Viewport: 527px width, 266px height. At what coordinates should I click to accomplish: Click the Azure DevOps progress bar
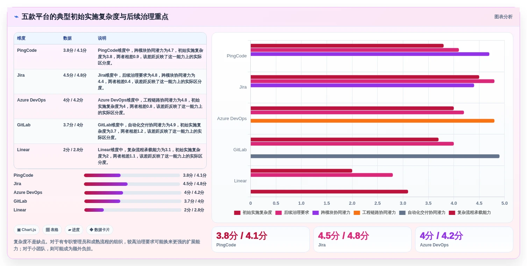click(x=133, y=193)
